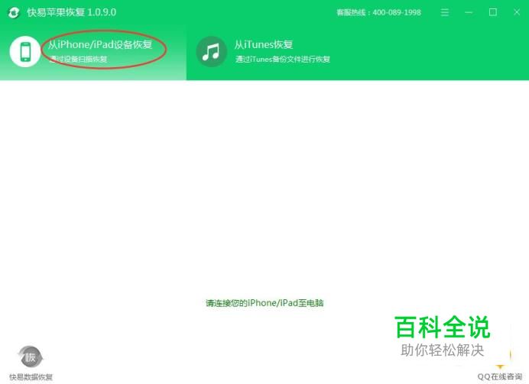The image size is (529, 384).
Task: Maximize the recovery app window
Action: 492,12
